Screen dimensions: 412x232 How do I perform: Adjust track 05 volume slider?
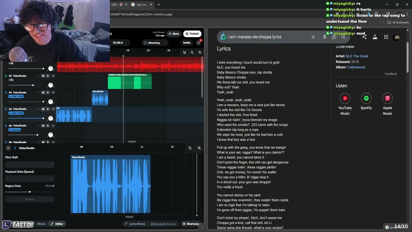click(26, 135)
